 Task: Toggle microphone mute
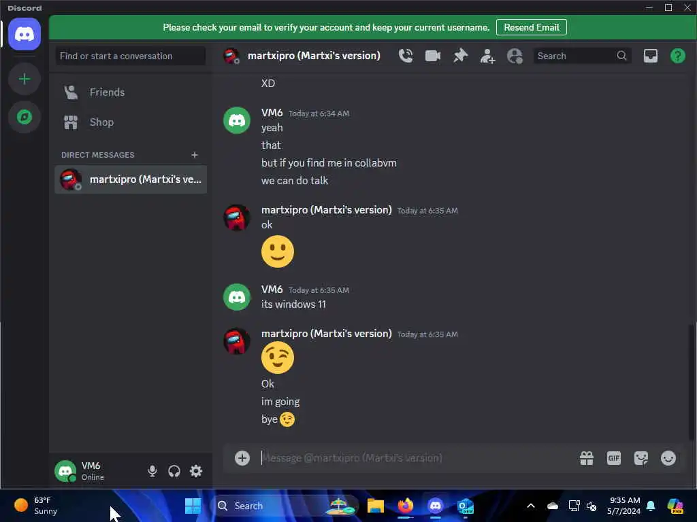152,471
